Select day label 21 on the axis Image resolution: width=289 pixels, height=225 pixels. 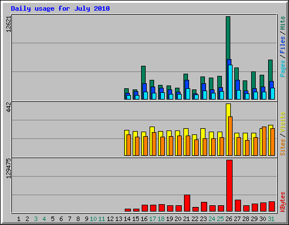(186, 219)
